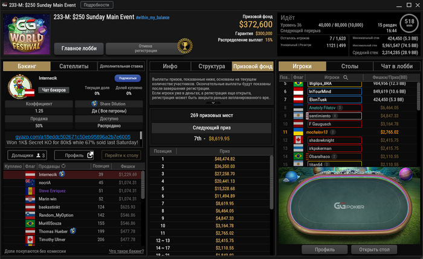Expand the payout info text chevron
Image resolution: width=423 pixels, height=259 pixels.
pos(213,103)
